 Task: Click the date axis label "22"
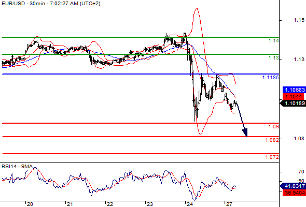click(109, 204)
